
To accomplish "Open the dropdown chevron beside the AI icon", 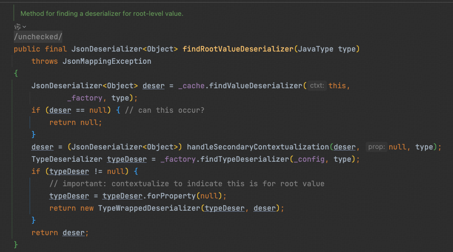I will pyautogui.click(x=24, y=27).
